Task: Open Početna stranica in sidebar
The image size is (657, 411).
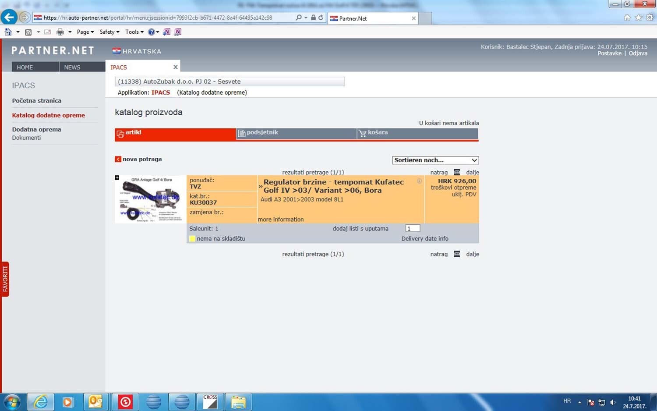Action: point(37,100)
